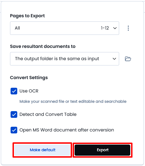Click the Pages to Export heading

[27, 16]
